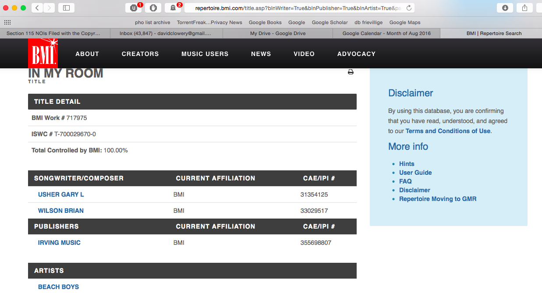Screen dimensions: 542x293
Task: Click the Share button in Safari toolbar
Action: click(524, 8)
